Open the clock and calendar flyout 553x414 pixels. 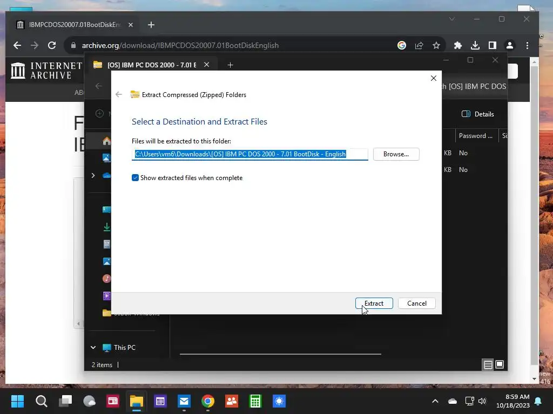(x=513, y=401)
